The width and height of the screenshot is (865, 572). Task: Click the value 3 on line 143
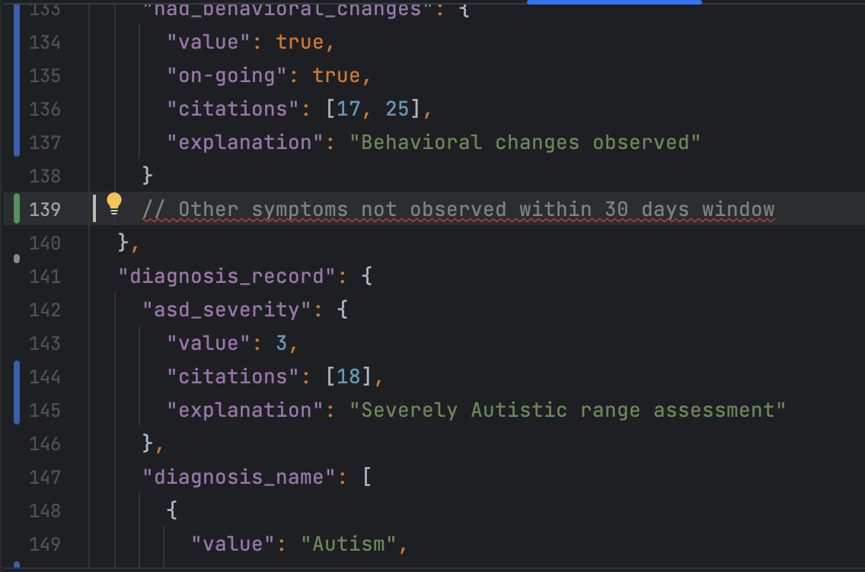point(282,343)
